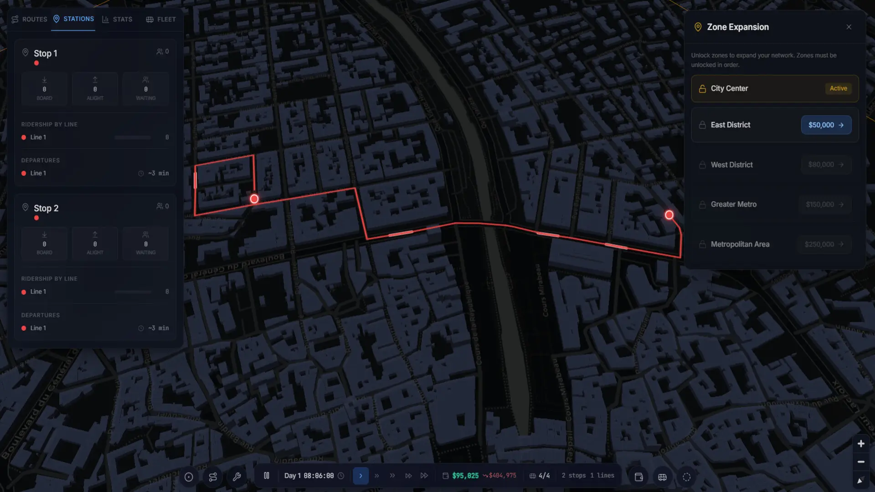Image resolution: width=875 pixels, height=492 pixels.
Task: Click the dashed circle zone icon
Action: pos(686,477)
